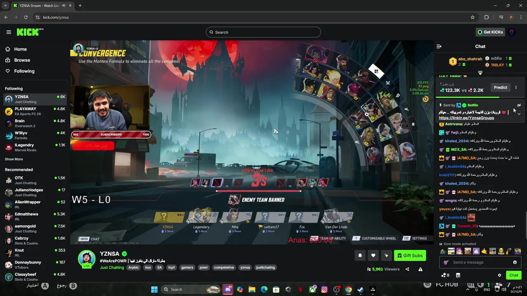
Task: Open File Explorer from taskbar
Action: (x=252, y=289)
